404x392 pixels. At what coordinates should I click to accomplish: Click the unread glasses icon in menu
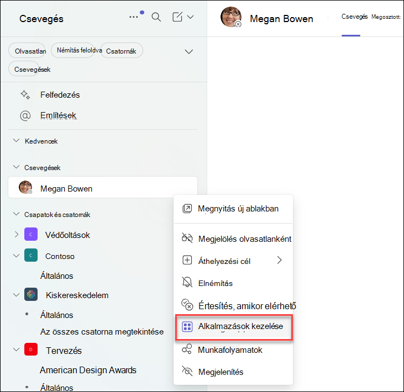tap(187, 238)
